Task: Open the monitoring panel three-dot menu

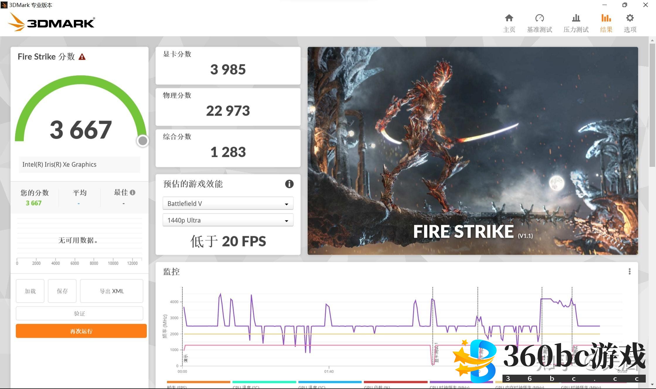Action: tap(629, 271)
